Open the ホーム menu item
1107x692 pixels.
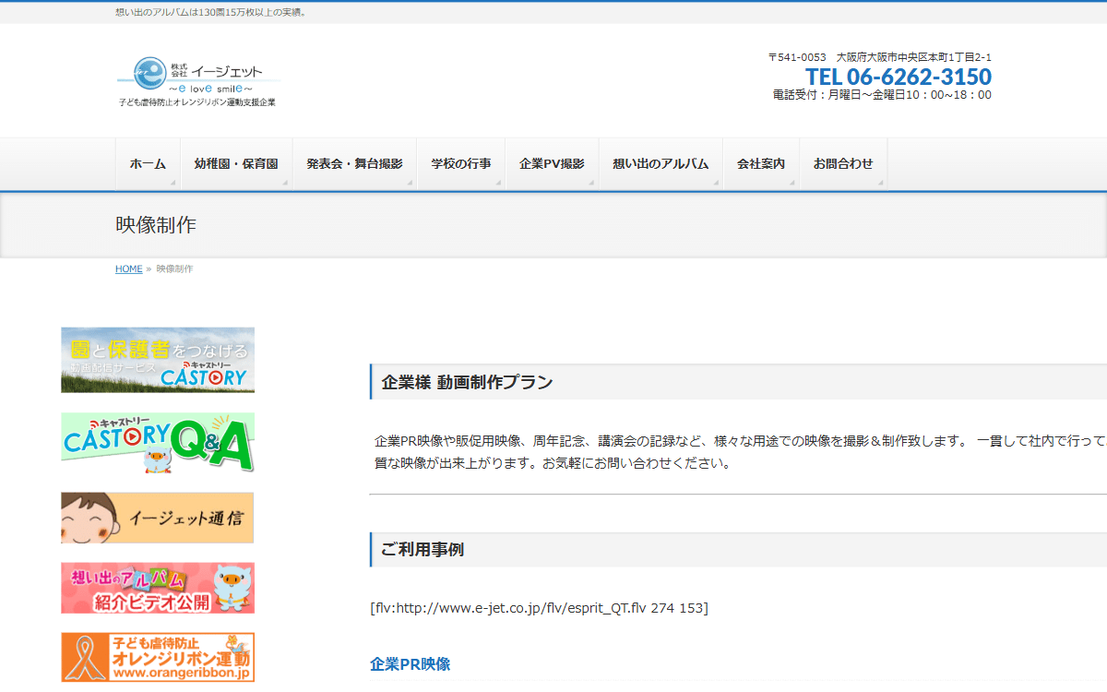[148, 164]
